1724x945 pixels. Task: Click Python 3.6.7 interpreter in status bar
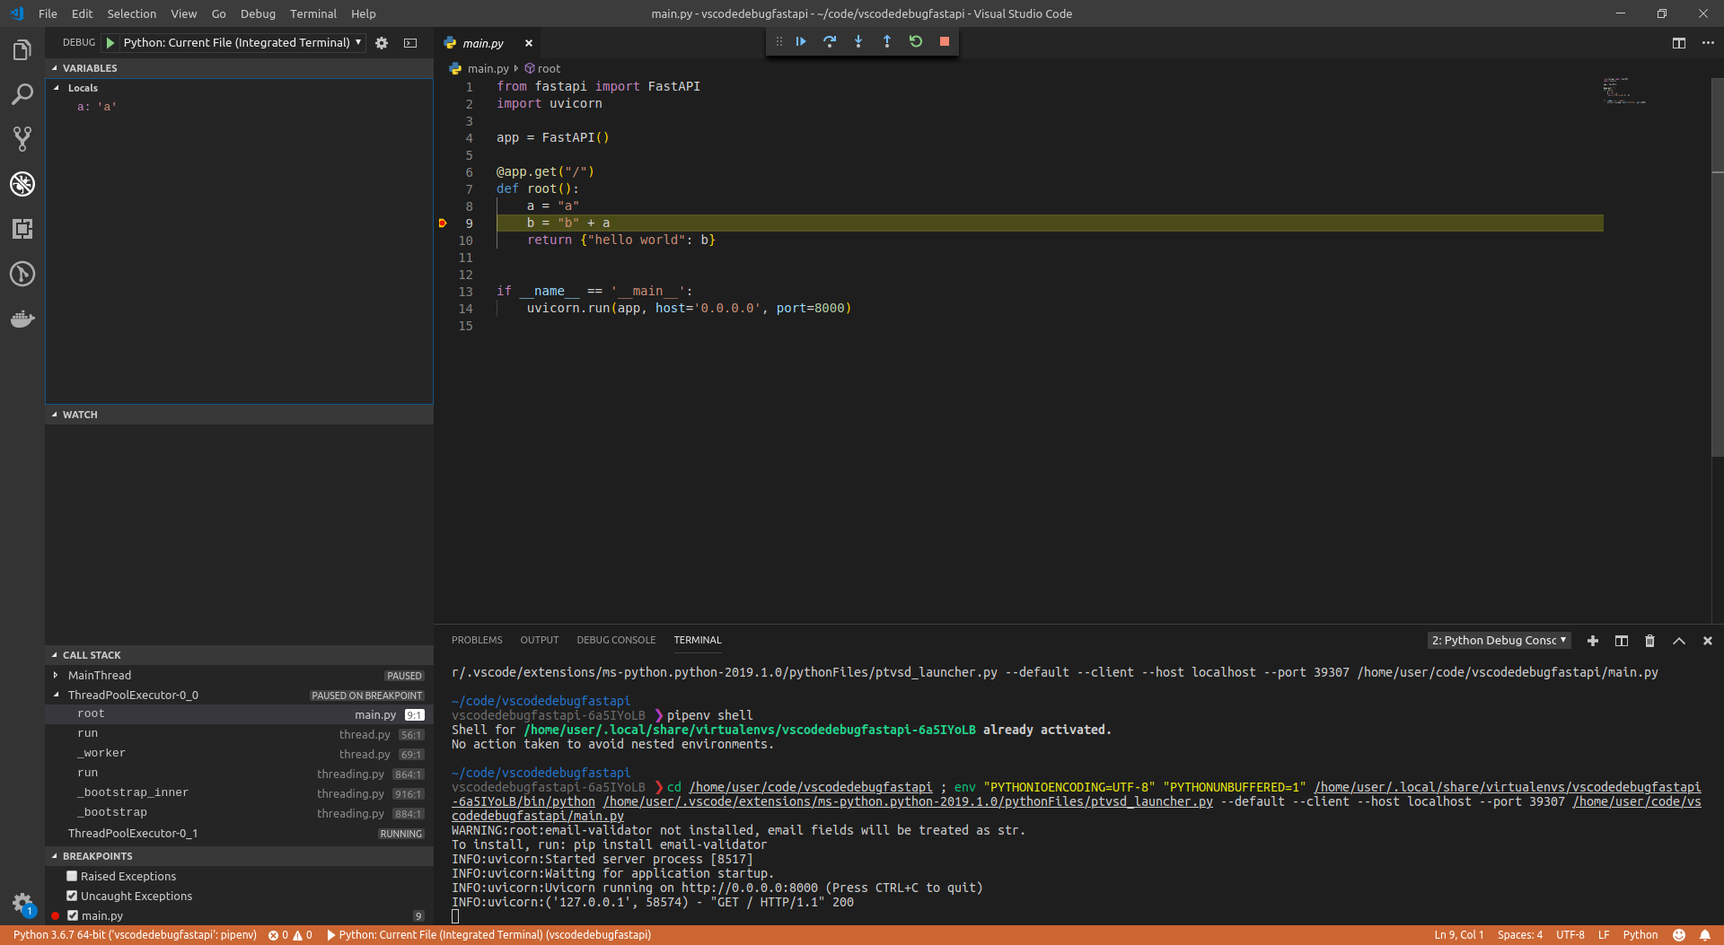pos(135,934)
